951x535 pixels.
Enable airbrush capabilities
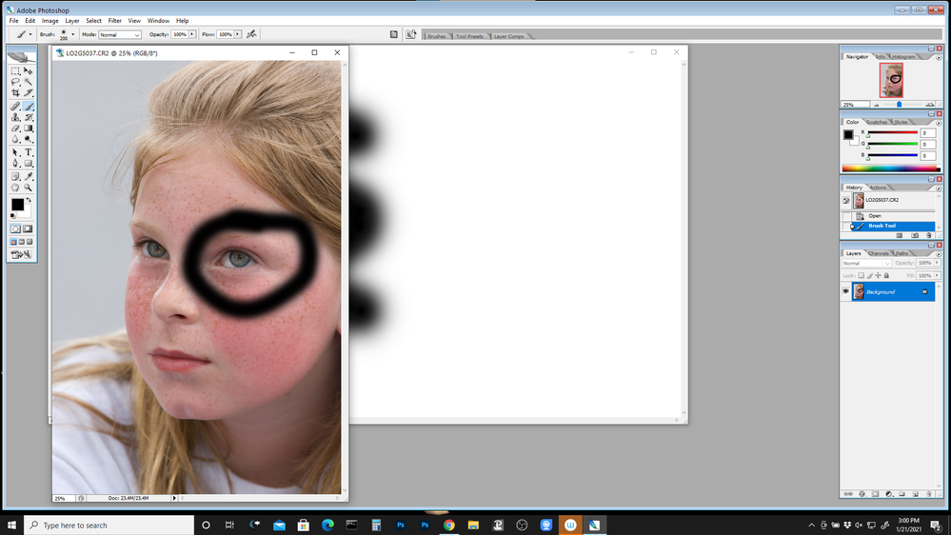coord(251,34)
